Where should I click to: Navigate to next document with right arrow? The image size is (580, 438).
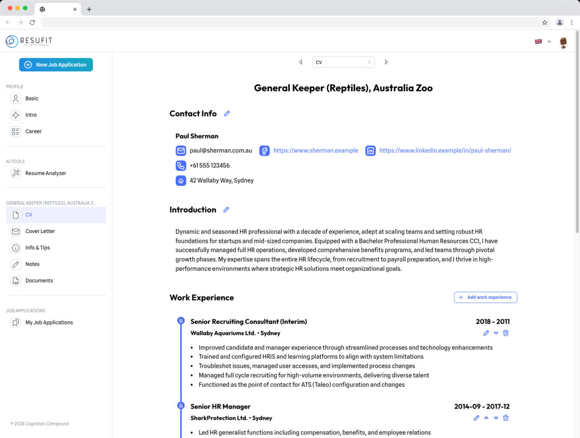(x=386, y=62)
